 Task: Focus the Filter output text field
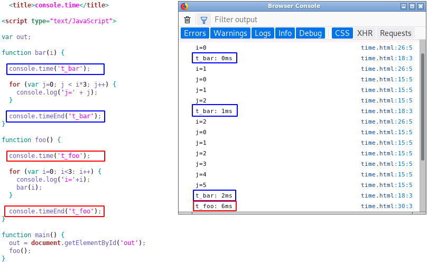[312, 20]
